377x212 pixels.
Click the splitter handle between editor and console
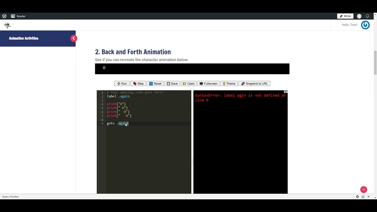[x=192, y=162]
